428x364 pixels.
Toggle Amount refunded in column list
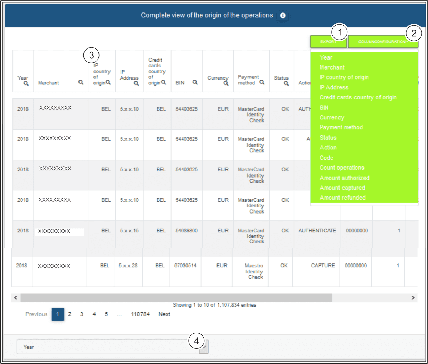tap(342, 198)
